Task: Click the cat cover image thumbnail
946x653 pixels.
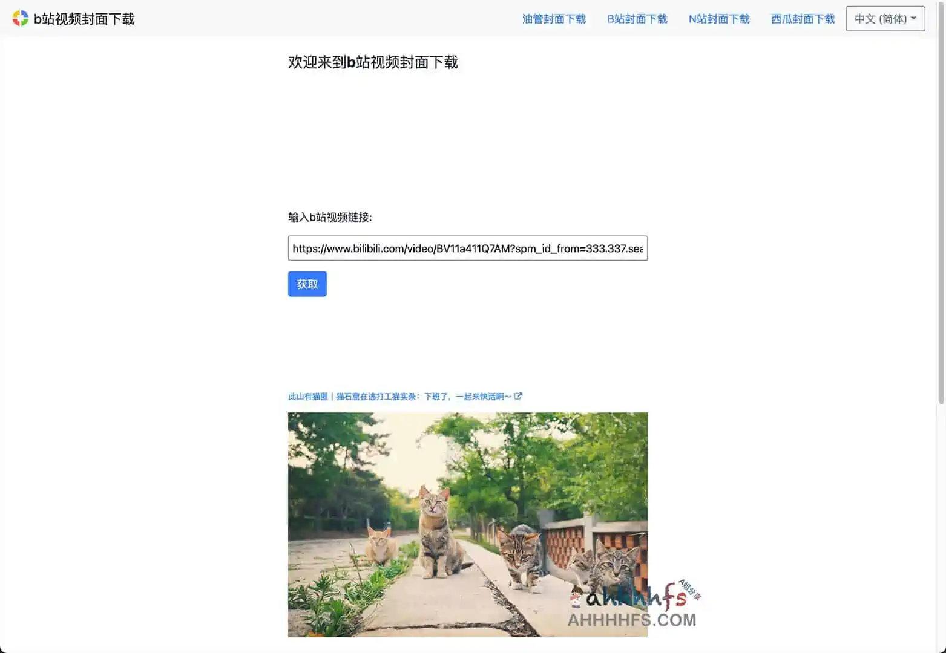Action: (467, 524)
